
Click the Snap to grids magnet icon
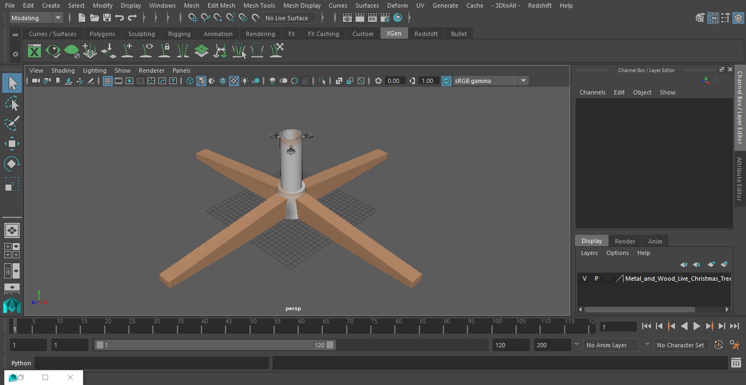pyautogui.click(x=192, y=18)
